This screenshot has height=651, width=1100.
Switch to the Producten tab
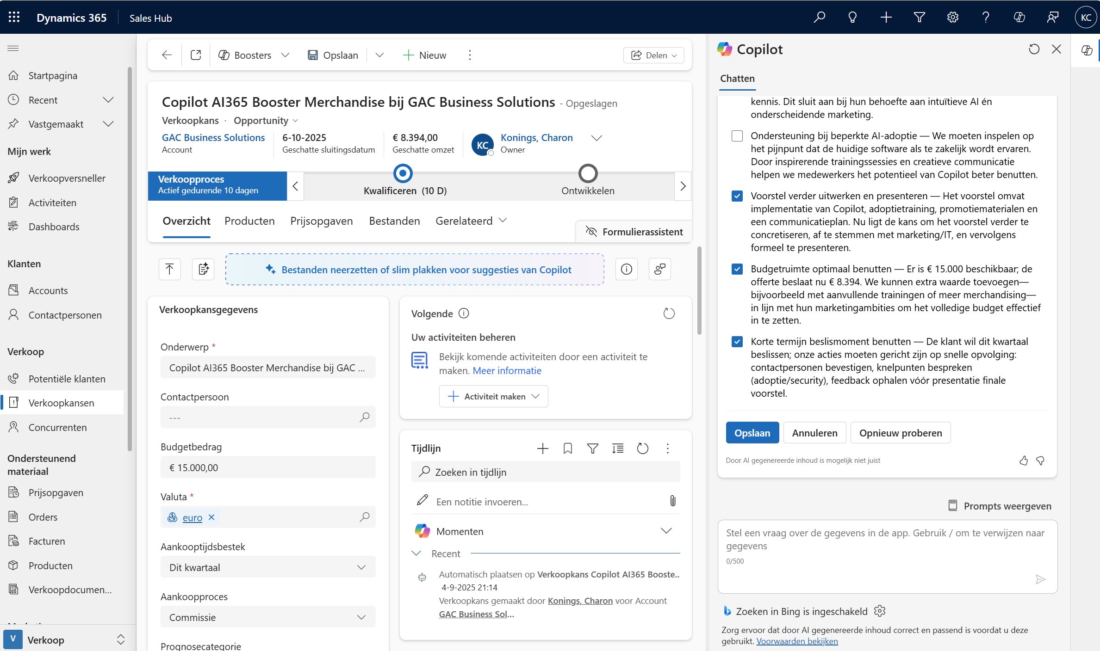click(x=249, y=221)
